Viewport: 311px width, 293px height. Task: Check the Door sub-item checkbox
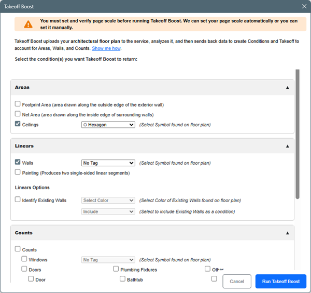(x=31, y=278)
